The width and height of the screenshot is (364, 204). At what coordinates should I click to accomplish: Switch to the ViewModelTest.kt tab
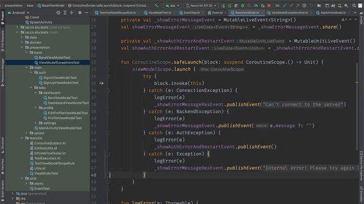coord(160,12)
